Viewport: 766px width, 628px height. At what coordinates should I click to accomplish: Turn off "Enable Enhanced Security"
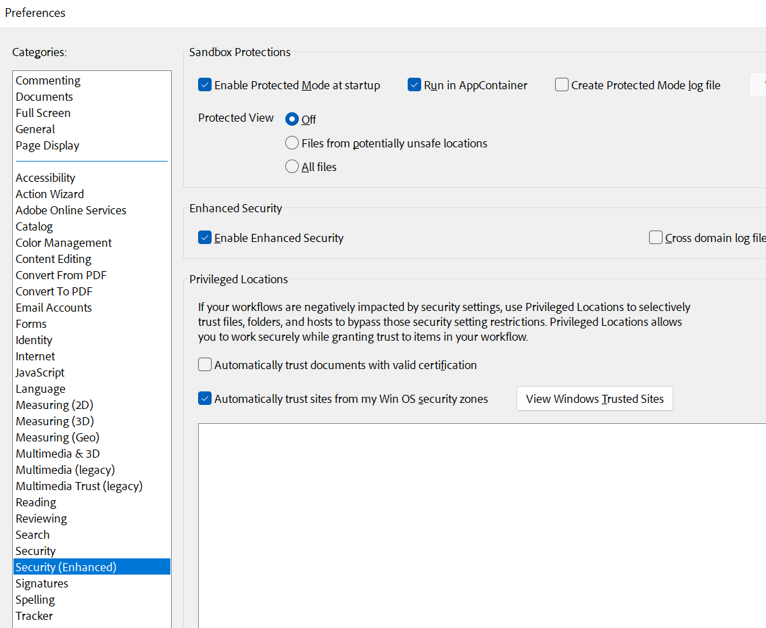click(x=205, y=237)
